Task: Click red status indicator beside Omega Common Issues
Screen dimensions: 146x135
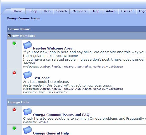Action: click(14, 110)
